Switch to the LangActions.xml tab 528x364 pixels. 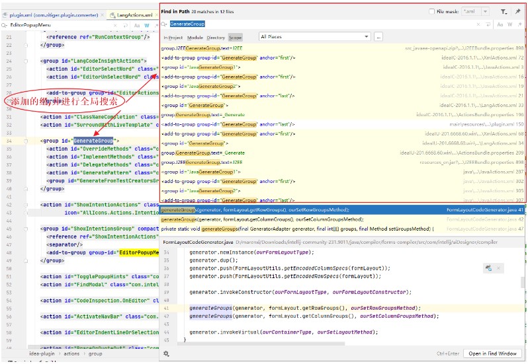(x=134, y=15)
